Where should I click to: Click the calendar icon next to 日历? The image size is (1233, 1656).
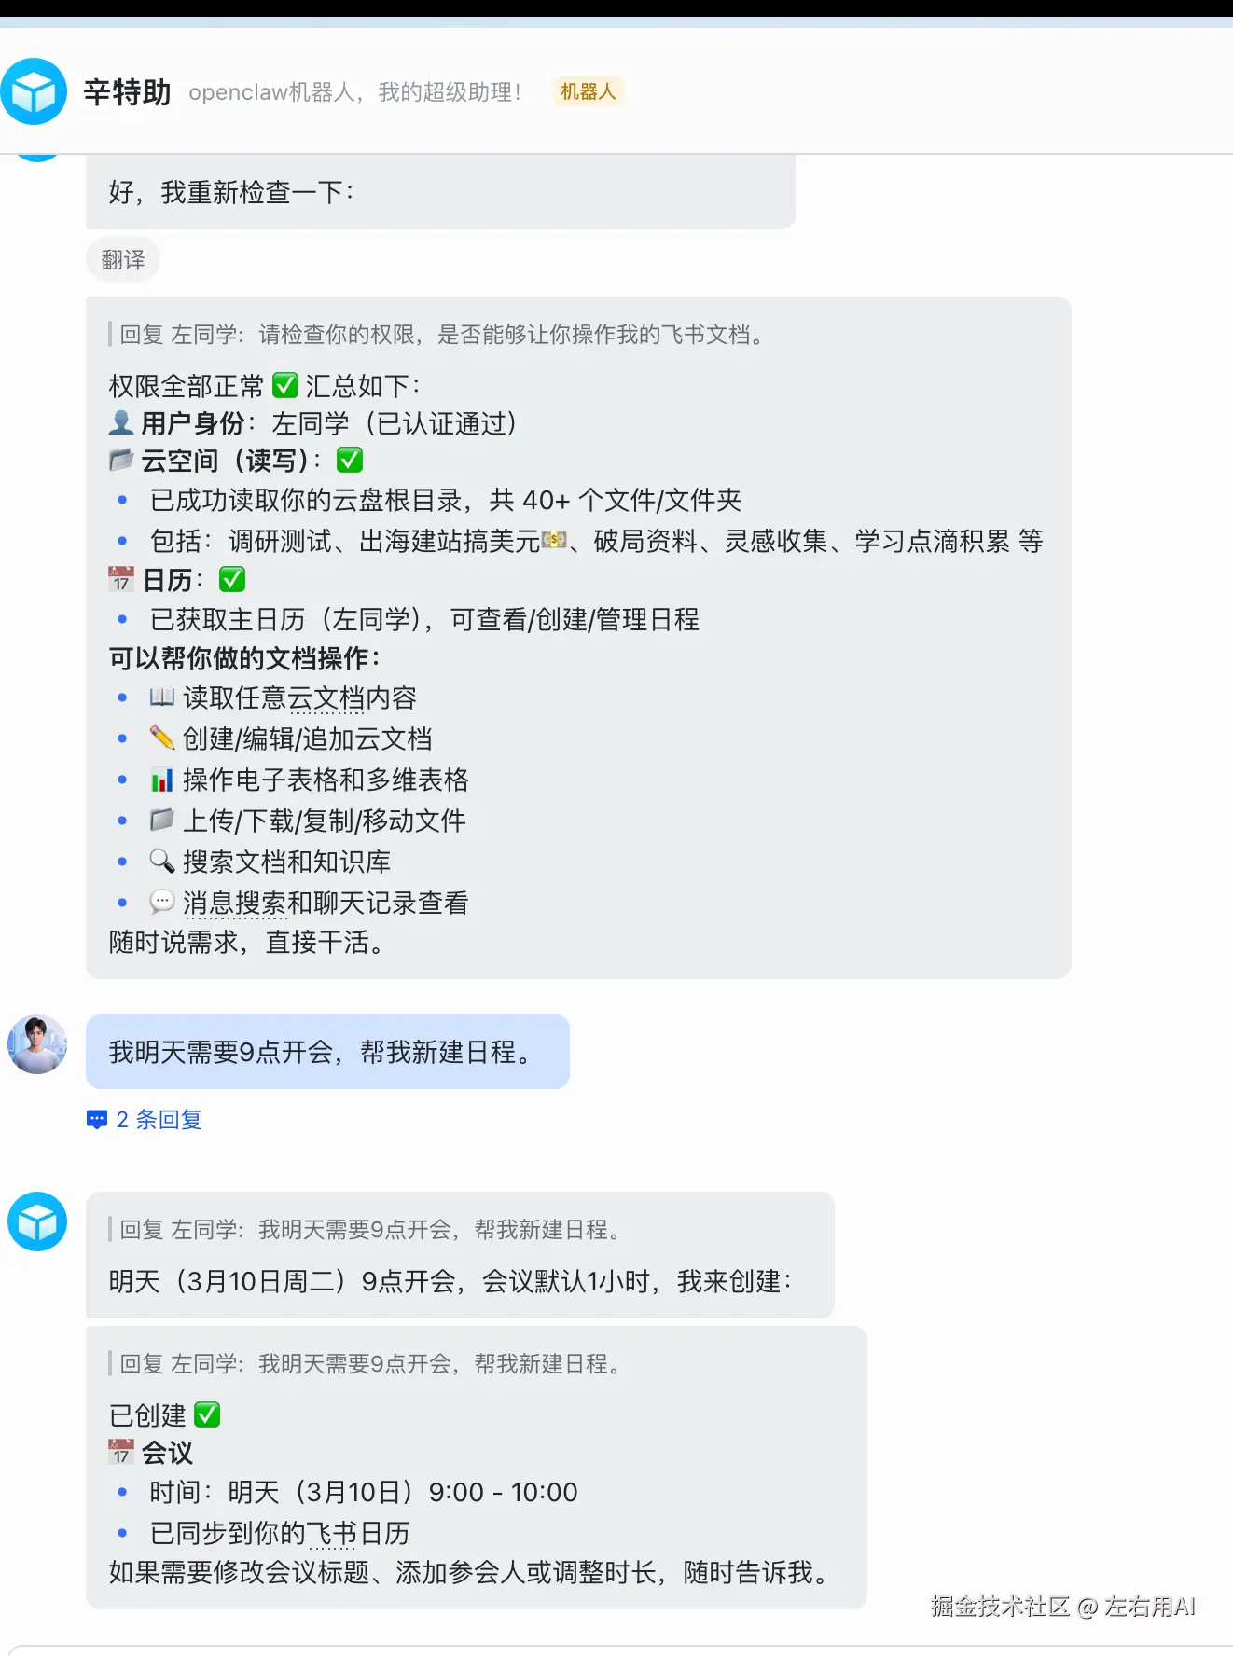tap(121, 579)
